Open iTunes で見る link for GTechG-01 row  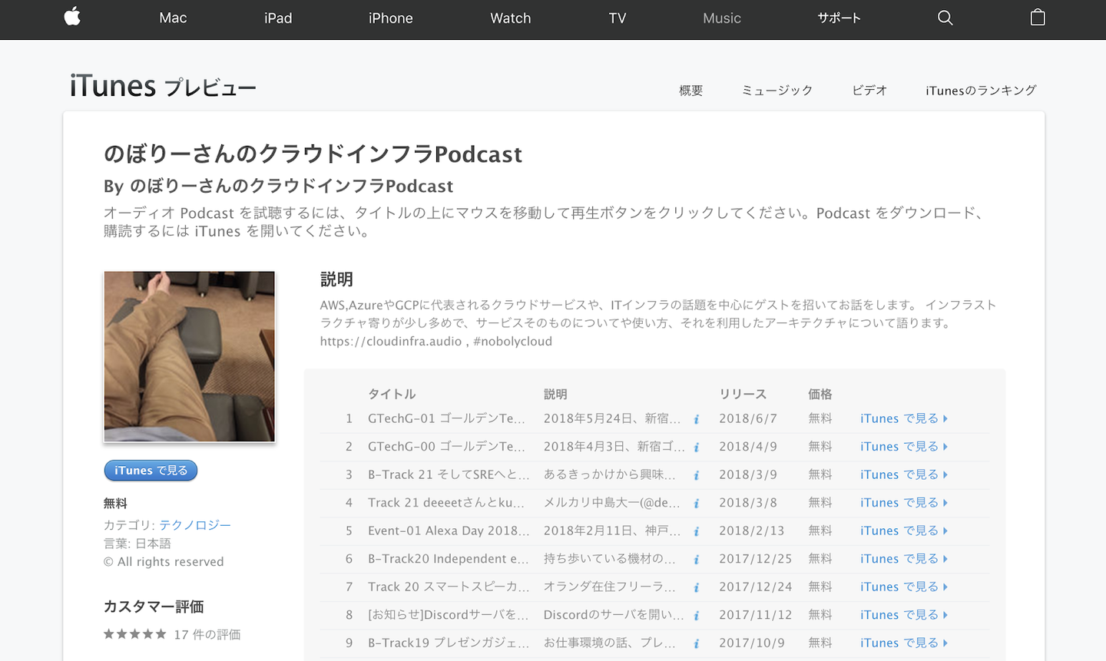pyautogui.click(x=904, y=418)
